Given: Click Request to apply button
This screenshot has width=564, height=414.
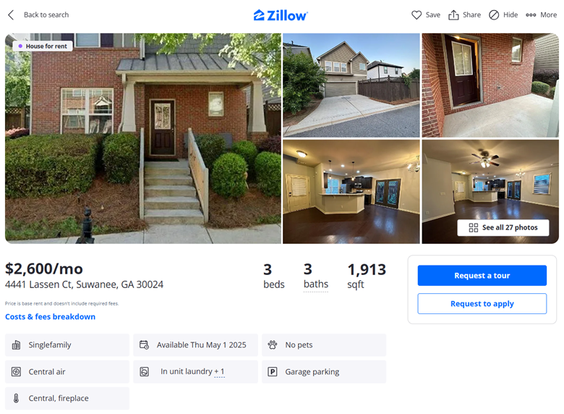Looking at the screenshot, I should point(482,303).
